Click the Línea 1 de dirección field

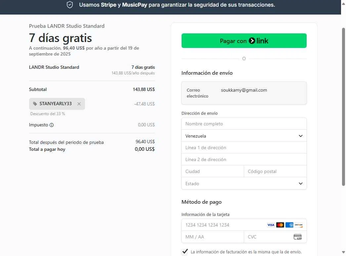[x=244, y=148]
